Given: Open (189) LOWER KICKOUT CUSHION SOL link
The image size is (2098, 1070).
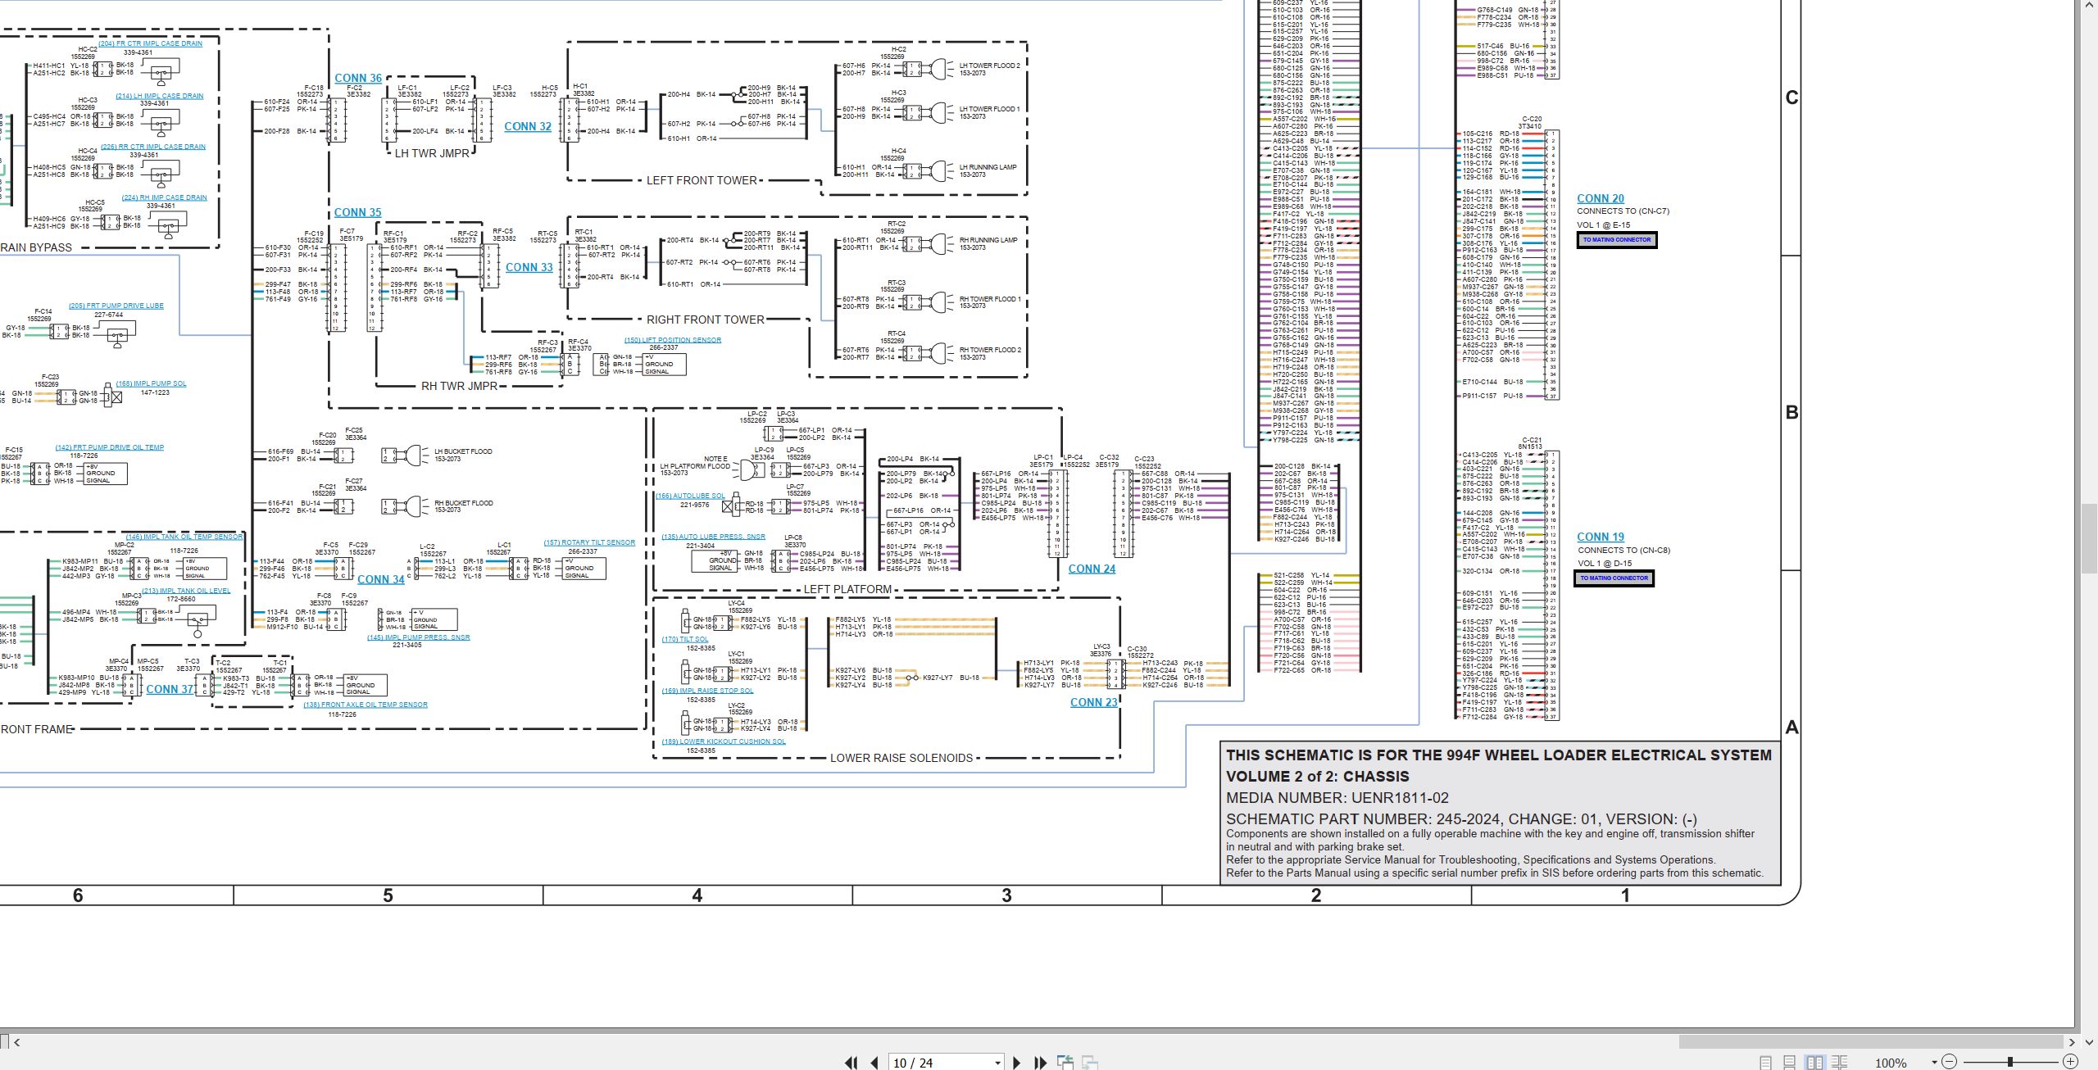Looking at the screenshot, I should (724, 741).
